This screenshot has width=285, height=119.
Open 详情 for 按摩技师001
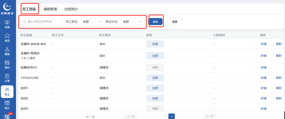263,68
